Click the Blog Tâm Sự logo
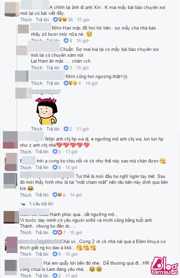Screen dimensions: 180x278 click(164, 266)
